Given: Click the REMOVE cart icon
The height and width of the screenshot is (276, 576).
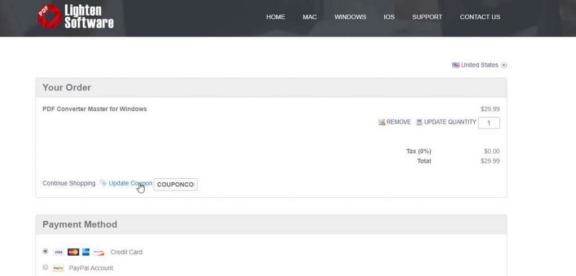Looking at the screenshot, I should 382,122.
